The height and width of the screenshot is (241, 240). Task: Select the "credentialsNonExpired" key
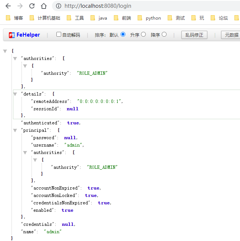point(61,203)
